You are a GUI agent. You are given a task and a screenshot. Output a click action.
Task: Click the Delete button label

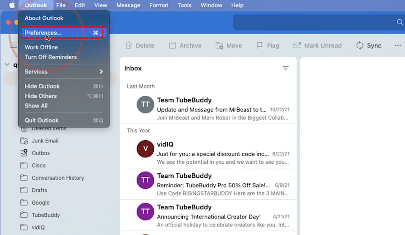145,46
